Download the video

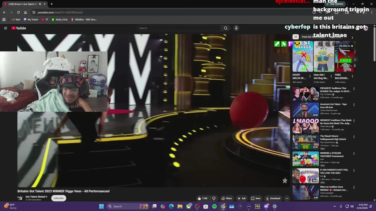point(273,198)
